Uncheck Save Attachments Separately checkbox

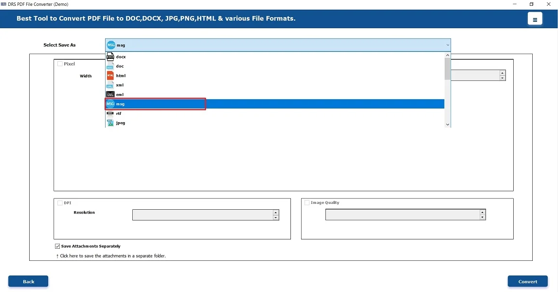[x=58, y=246]
